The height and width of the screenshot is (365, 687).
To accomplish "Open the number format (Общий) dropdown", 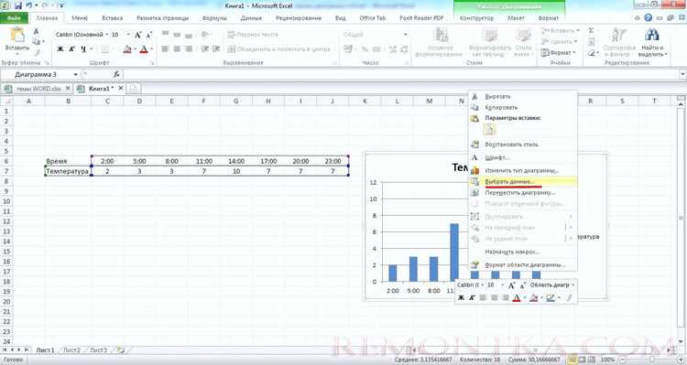I will tap(405, 34).
